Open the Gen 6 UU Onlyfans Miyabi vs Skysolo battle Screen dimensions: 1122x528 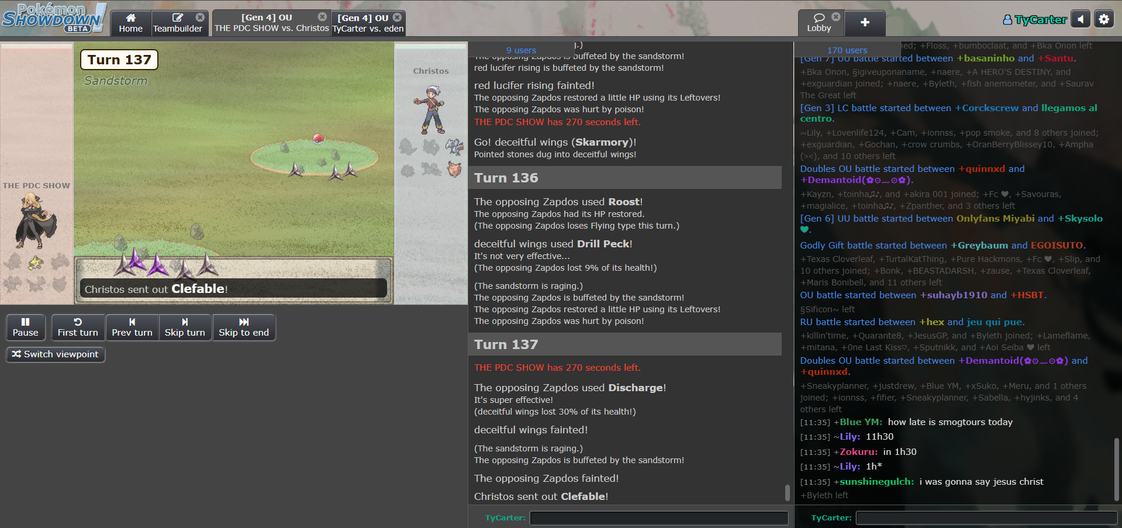(951, 223)
